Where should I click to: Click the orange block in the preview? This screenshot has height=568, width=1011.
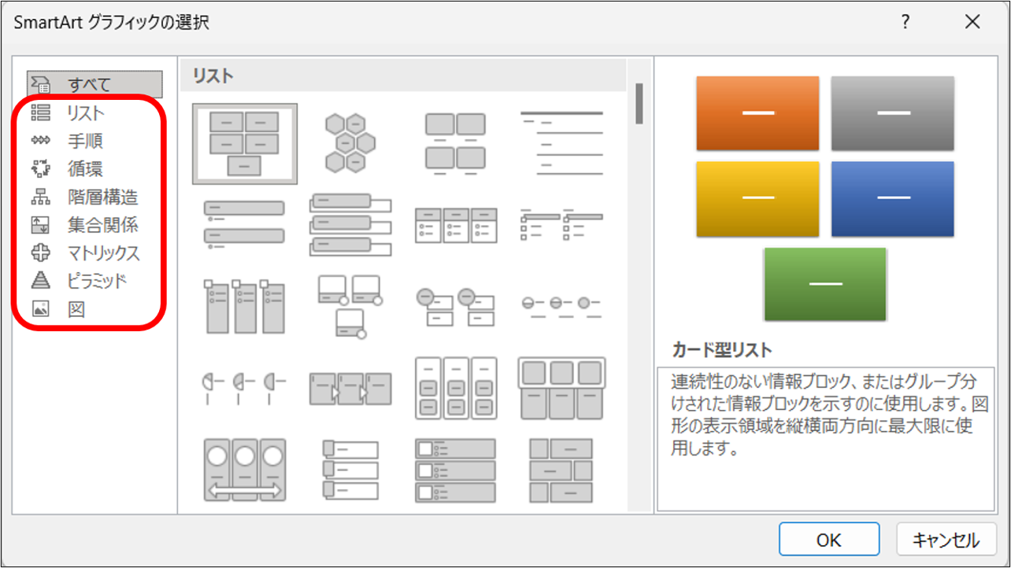point(757,113)
